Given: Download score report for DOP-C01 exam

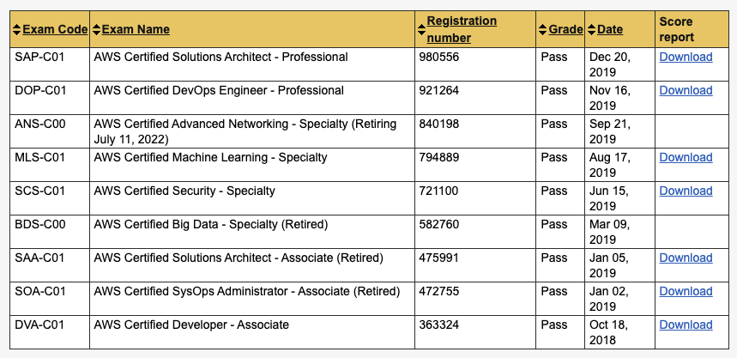Looking at the screenshot, I should [x=686, y=91].
